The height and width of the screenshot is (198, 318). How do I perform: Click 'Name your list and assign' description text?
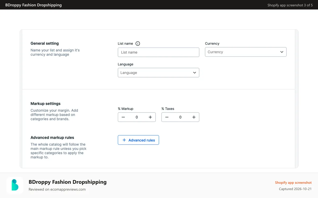coord(55,52)
